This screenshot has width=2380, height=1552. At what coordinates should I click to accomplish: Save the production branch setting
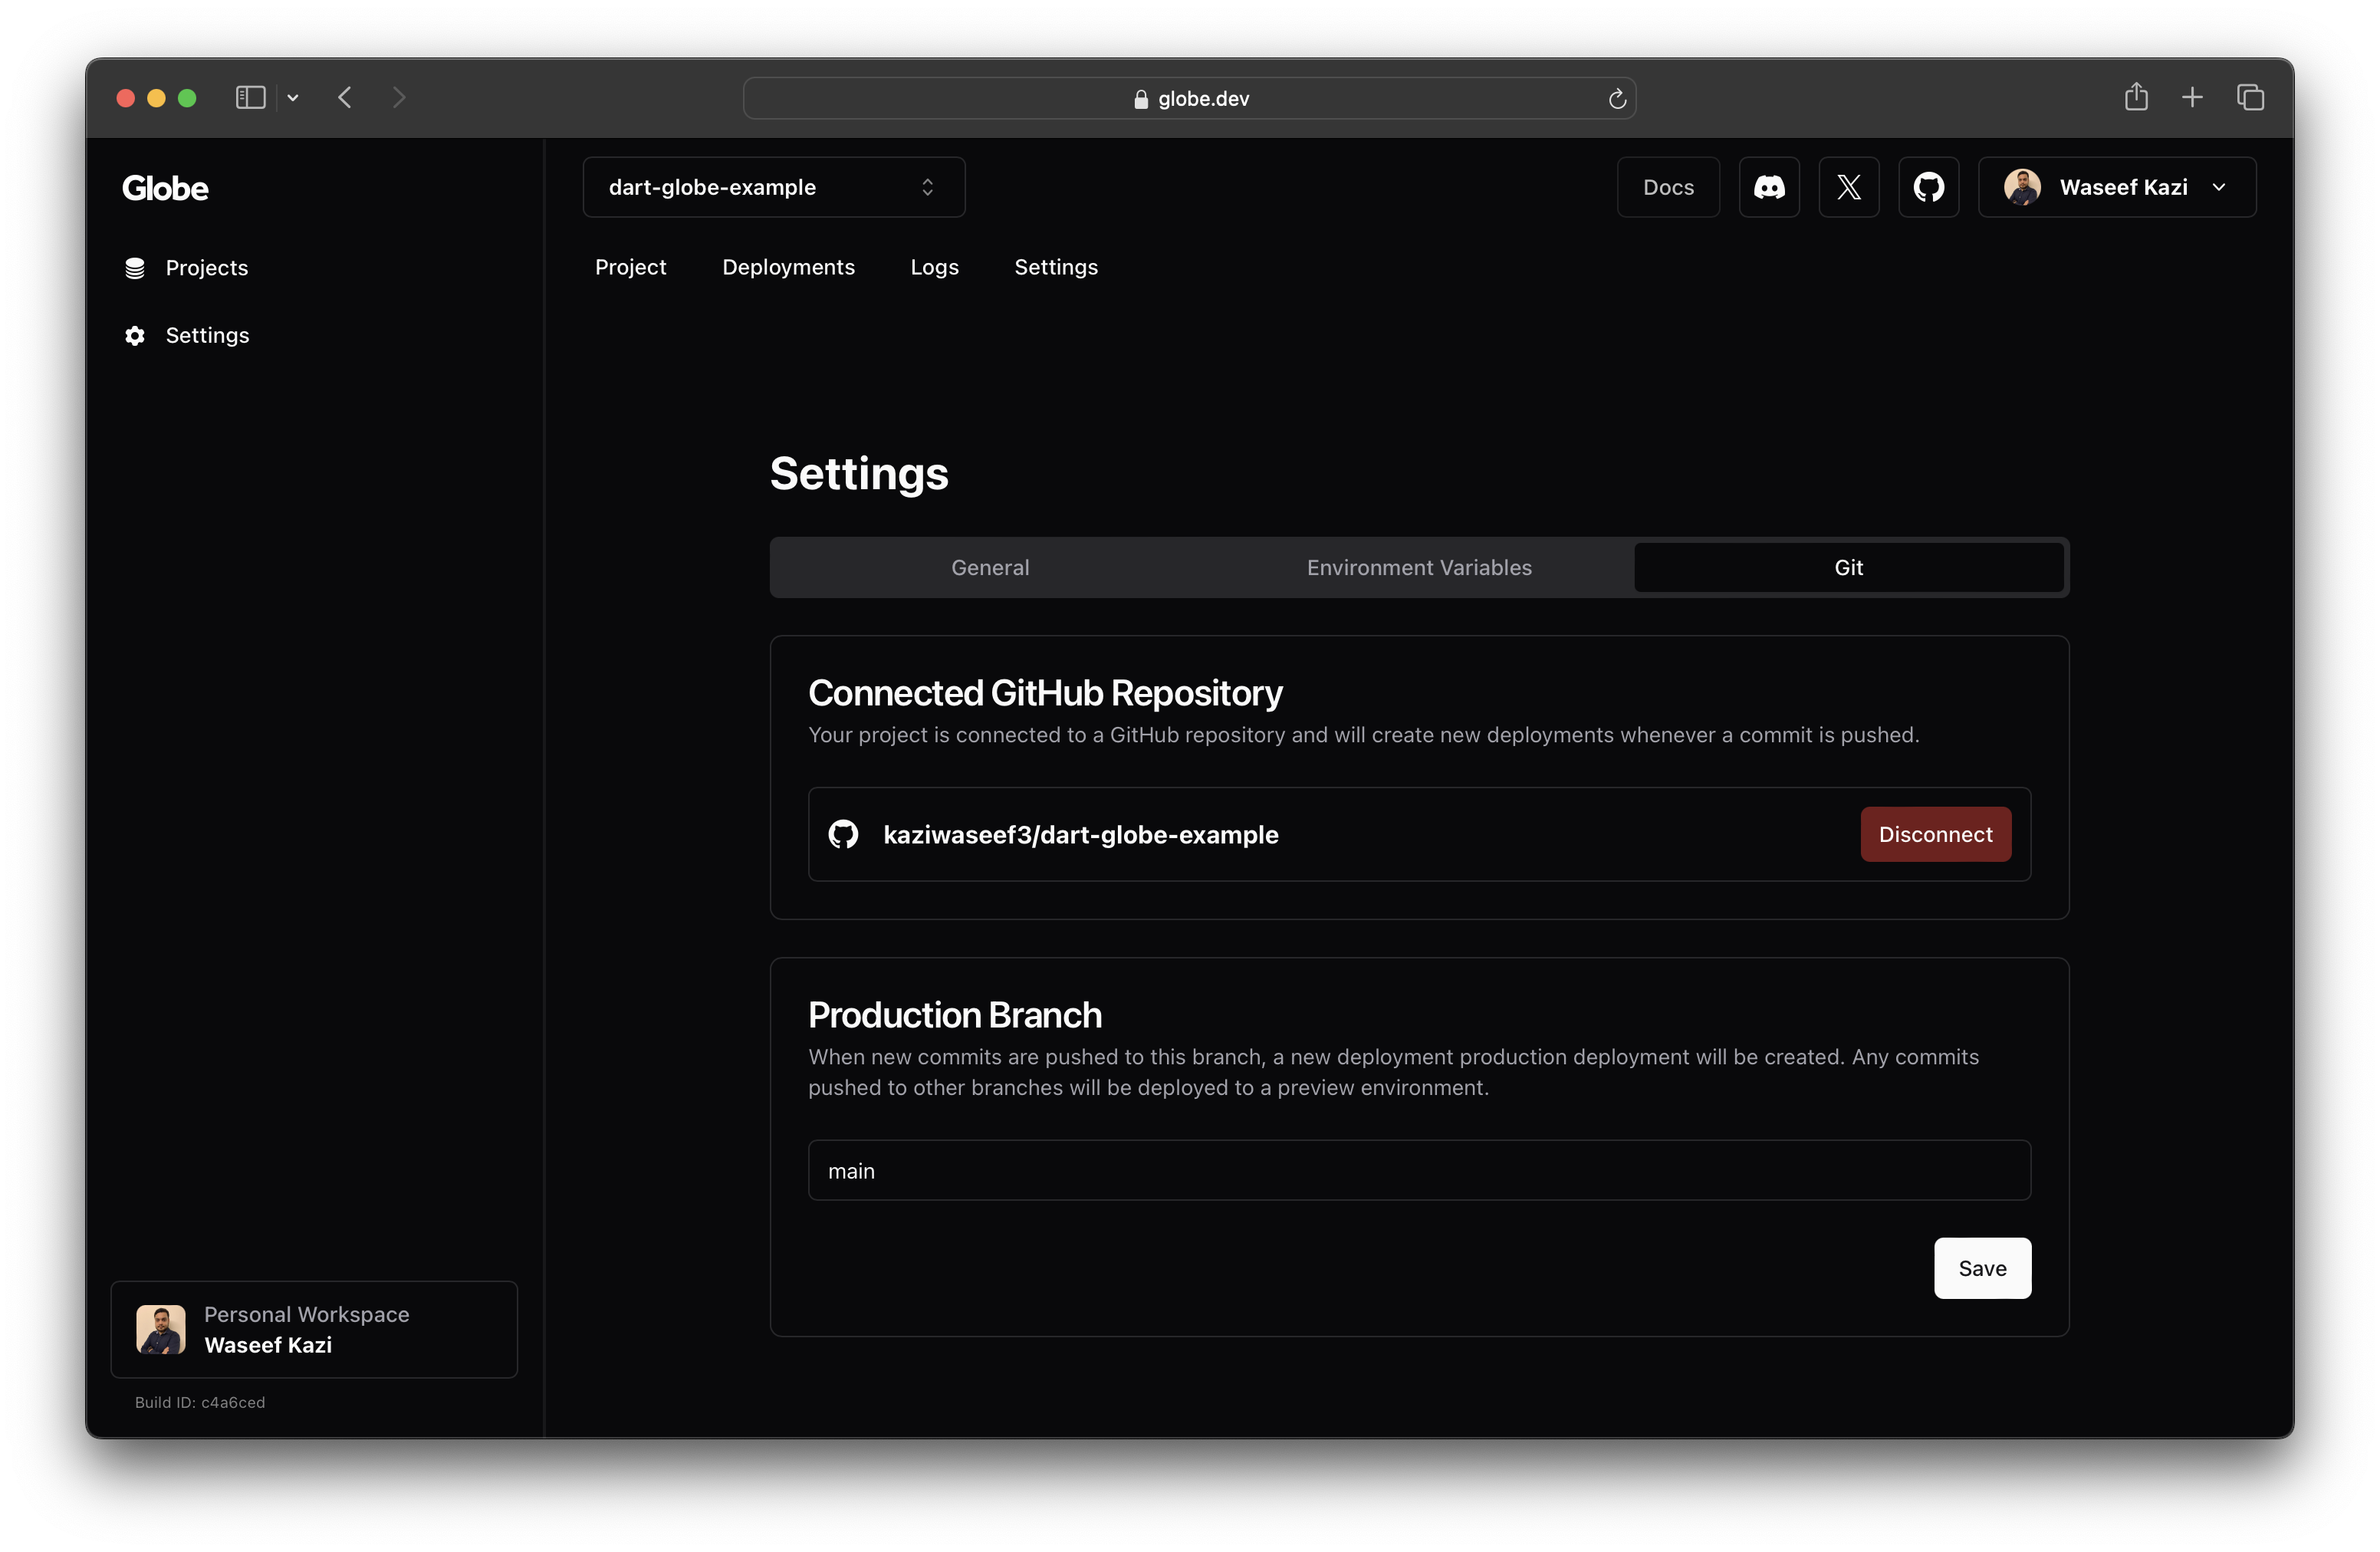click(1981, 1268)
